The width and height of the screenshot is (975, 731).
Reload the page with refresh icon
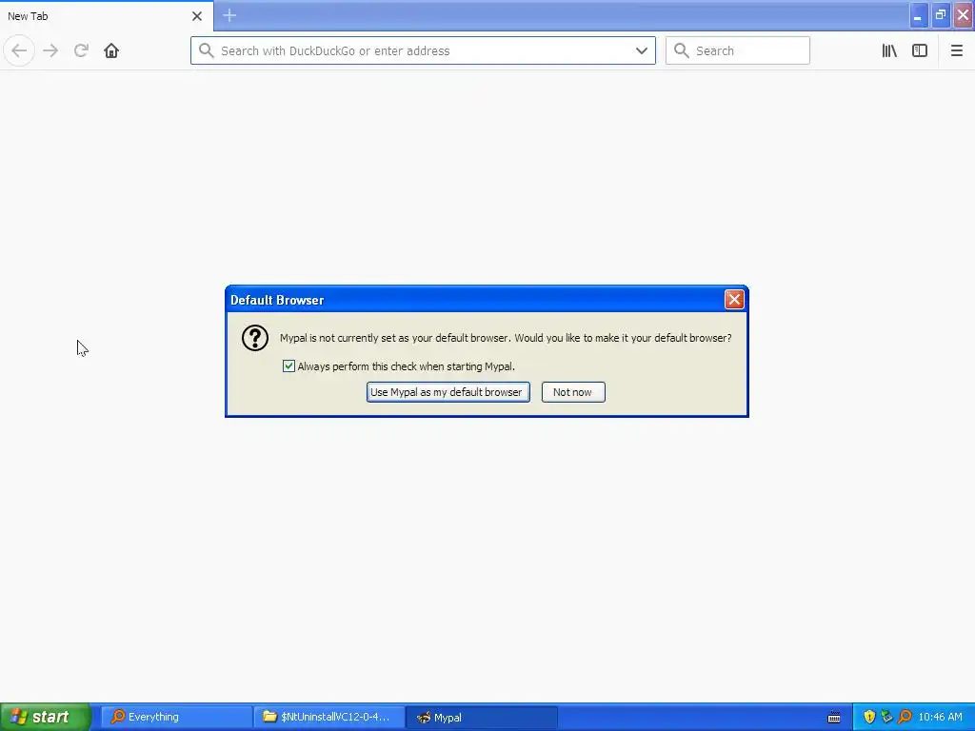81,50
